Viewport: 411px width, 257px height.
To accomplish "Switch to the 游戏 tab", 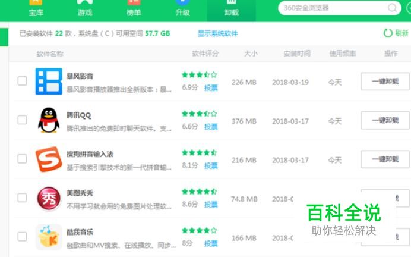I will pos(85,9).
